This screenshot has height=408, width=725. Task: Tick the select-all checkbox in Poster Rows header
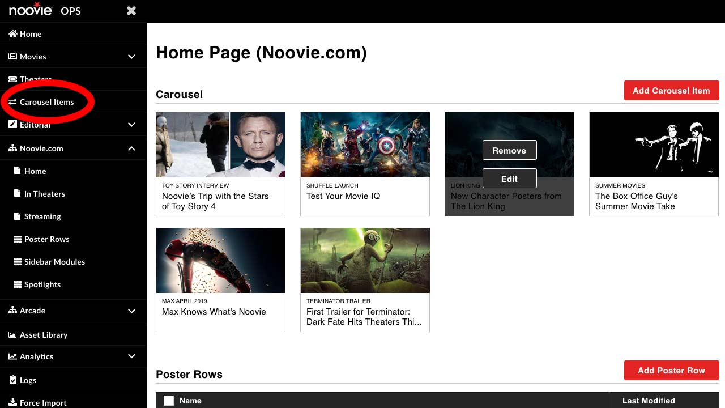[169, 401]
